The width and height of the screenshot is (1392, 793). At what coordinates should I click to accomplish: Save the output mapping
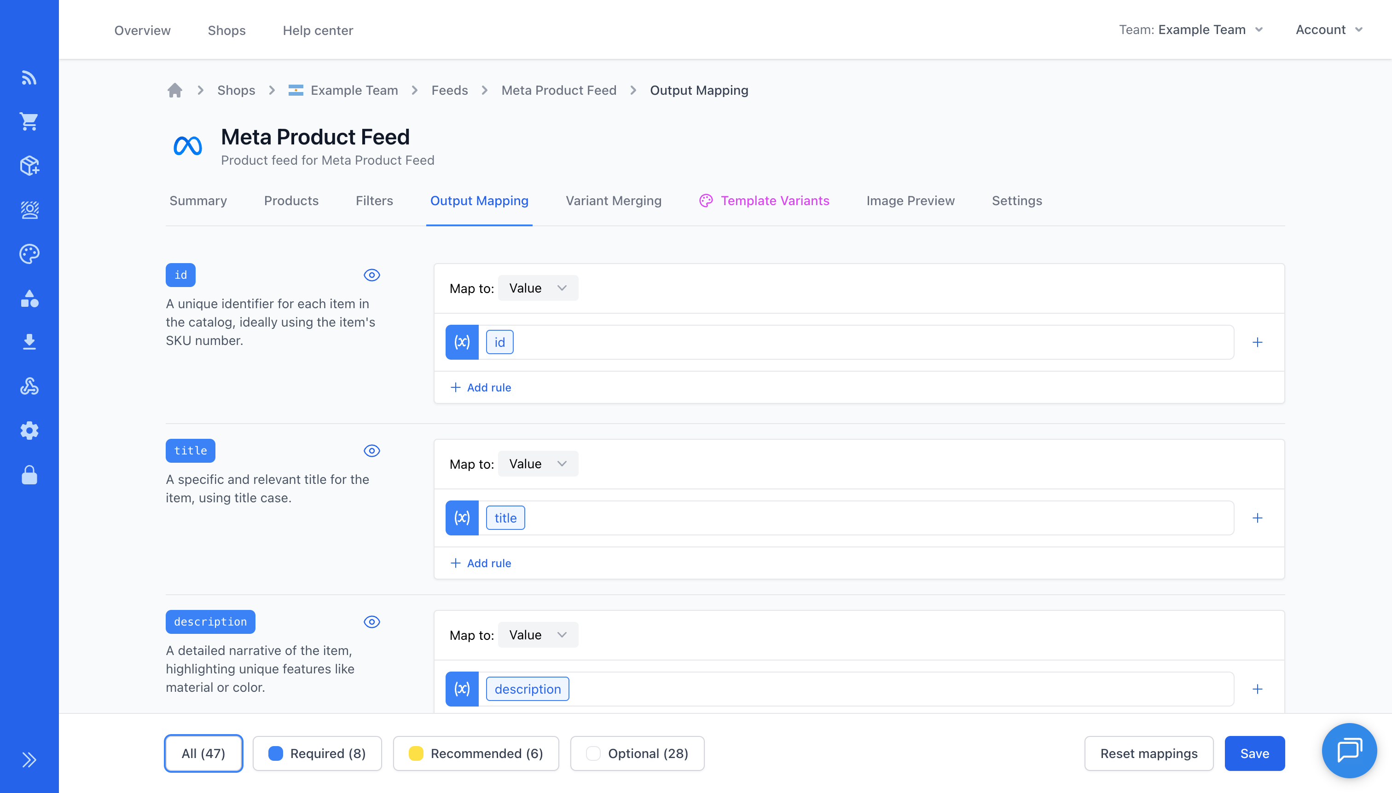point(1255,753)
